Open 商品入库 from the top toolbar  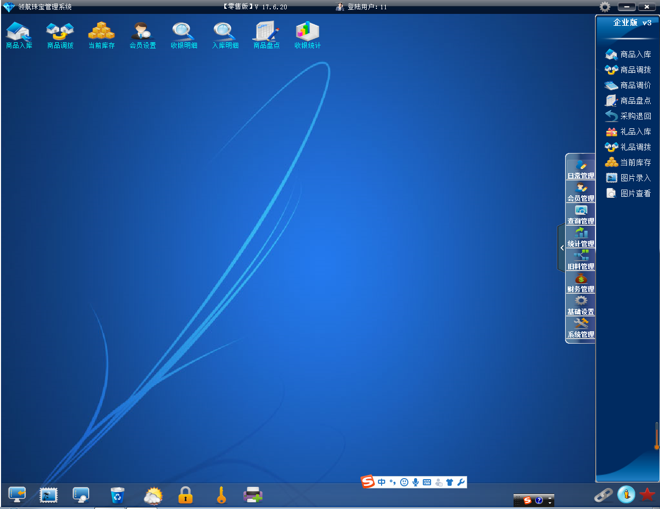tap(19, 36)
